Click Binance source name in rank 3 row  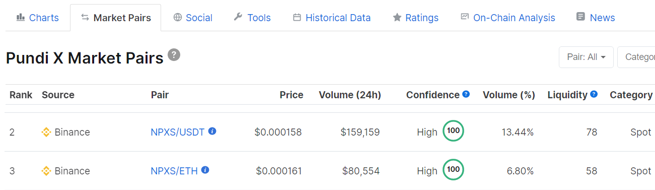(x=72, y=171)
